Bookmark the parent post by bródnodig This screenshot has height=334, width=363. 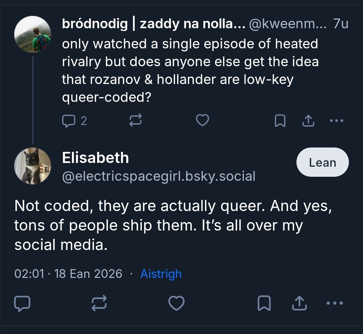[280, 121]
